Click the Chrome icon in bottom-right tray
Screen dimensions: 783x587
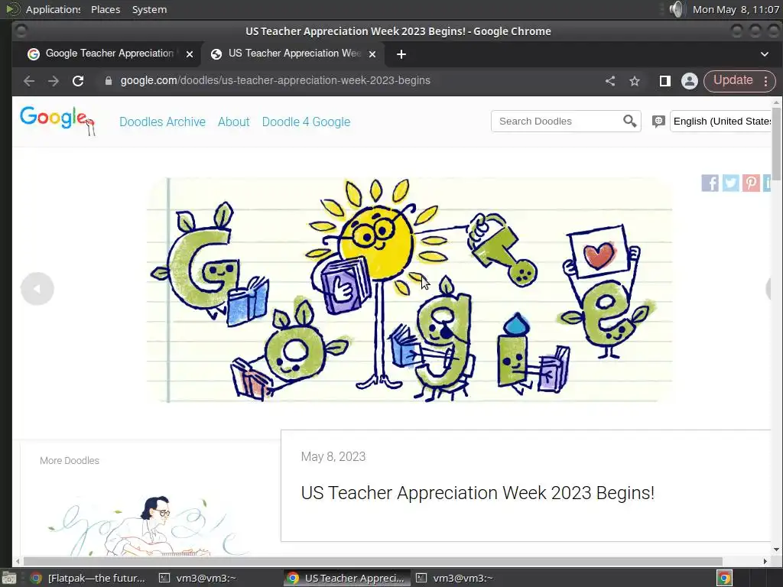click(725, 578)
